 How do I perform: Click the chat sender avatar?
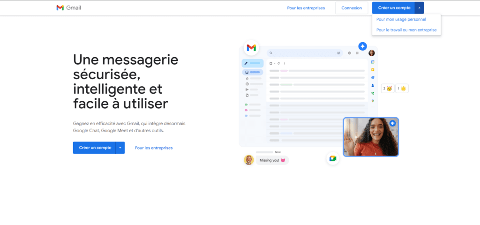coord(248,160)
